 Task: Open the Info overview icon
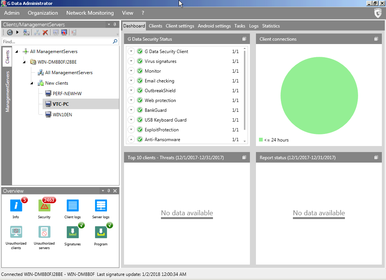16,205
